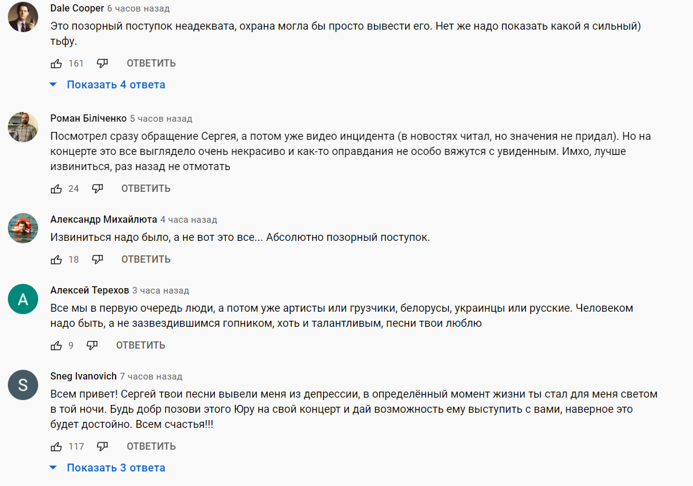Like Александр Михайлюта's comment

(x=56, y=260)
